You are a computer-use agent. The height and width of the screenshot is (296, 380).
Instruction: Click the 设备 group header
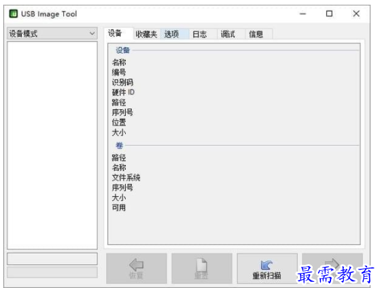[122, 50]
